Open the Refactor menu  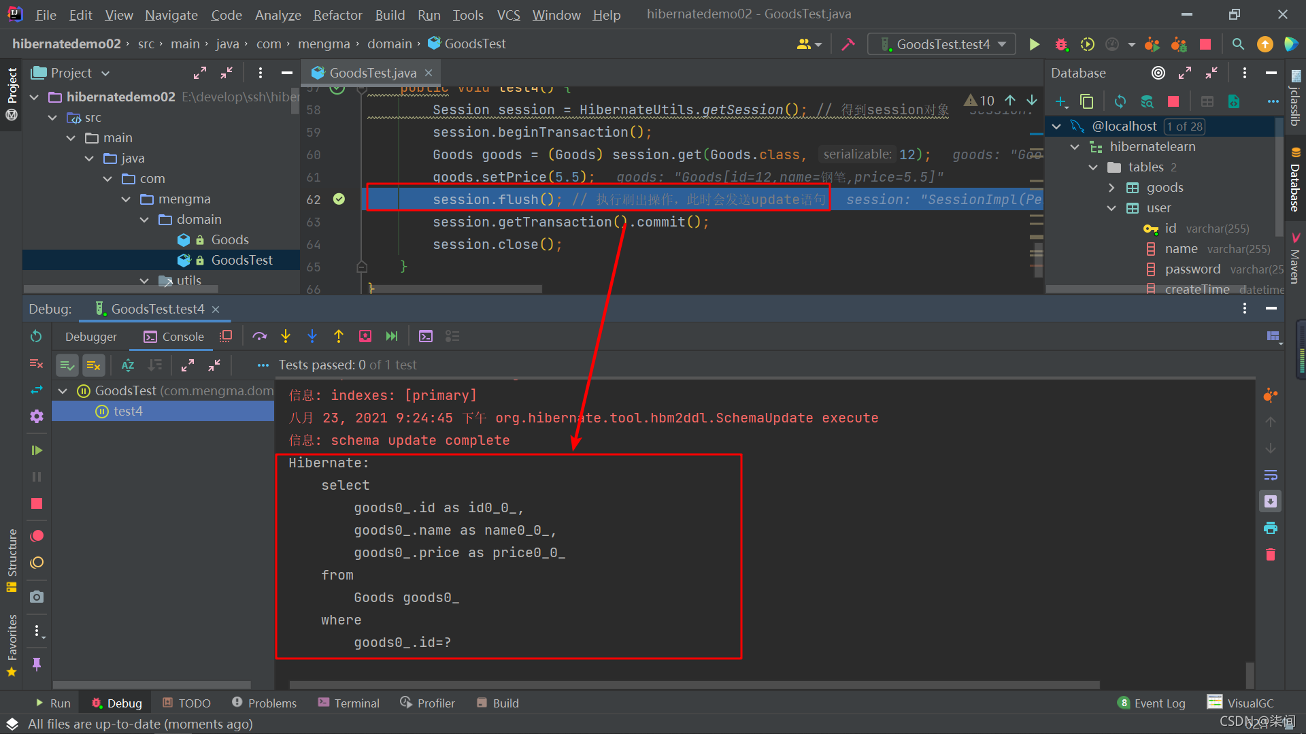[337, 15]
